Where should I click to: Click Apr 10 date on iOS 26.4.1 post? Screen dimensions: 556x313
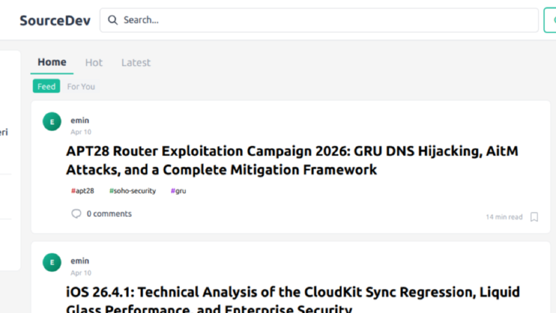[81, 273]
